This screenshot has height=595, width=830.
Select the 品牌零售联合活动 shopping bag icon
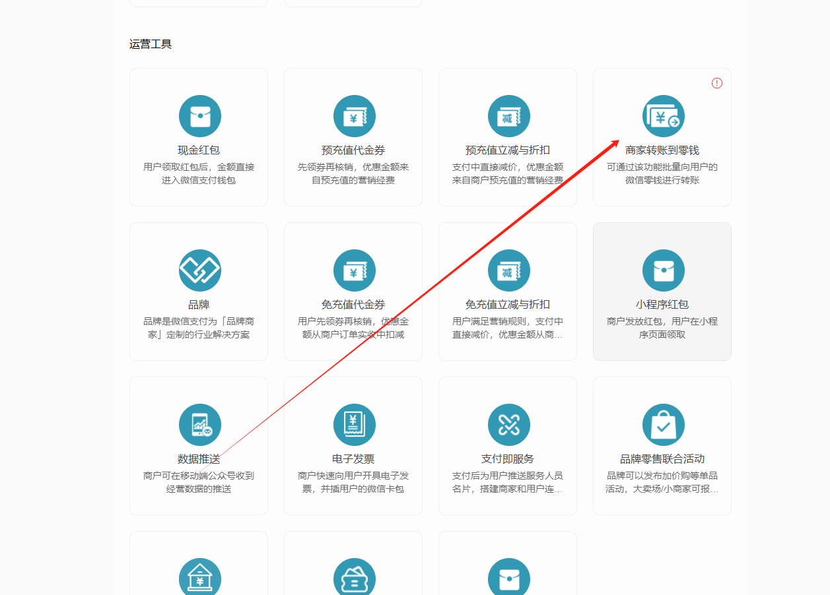pos(663,425)
